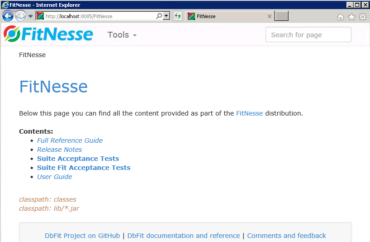Click the FitNesse breadcrumb text
The height and width of the screenshot is (242, 370).
(32, 55)
